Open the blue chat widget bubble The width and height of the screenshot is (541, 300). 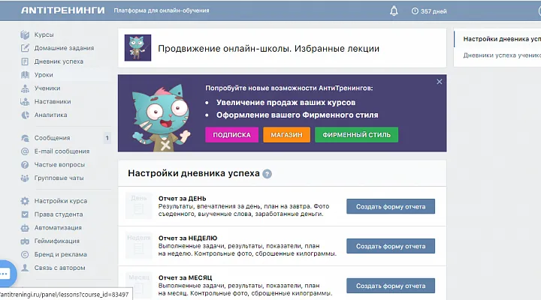[3, 273]
